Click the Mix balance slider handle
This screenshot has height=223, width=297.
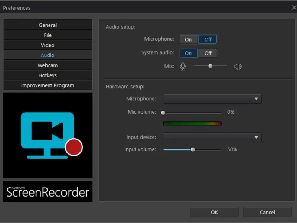[x=210, y=66]
